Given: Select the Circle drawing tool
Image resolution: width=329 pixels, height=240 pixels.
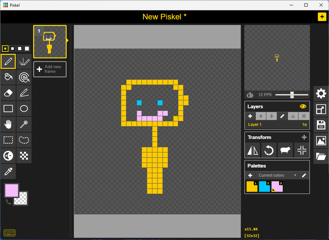Looking at the screenshot, I should tap(24, 108).
